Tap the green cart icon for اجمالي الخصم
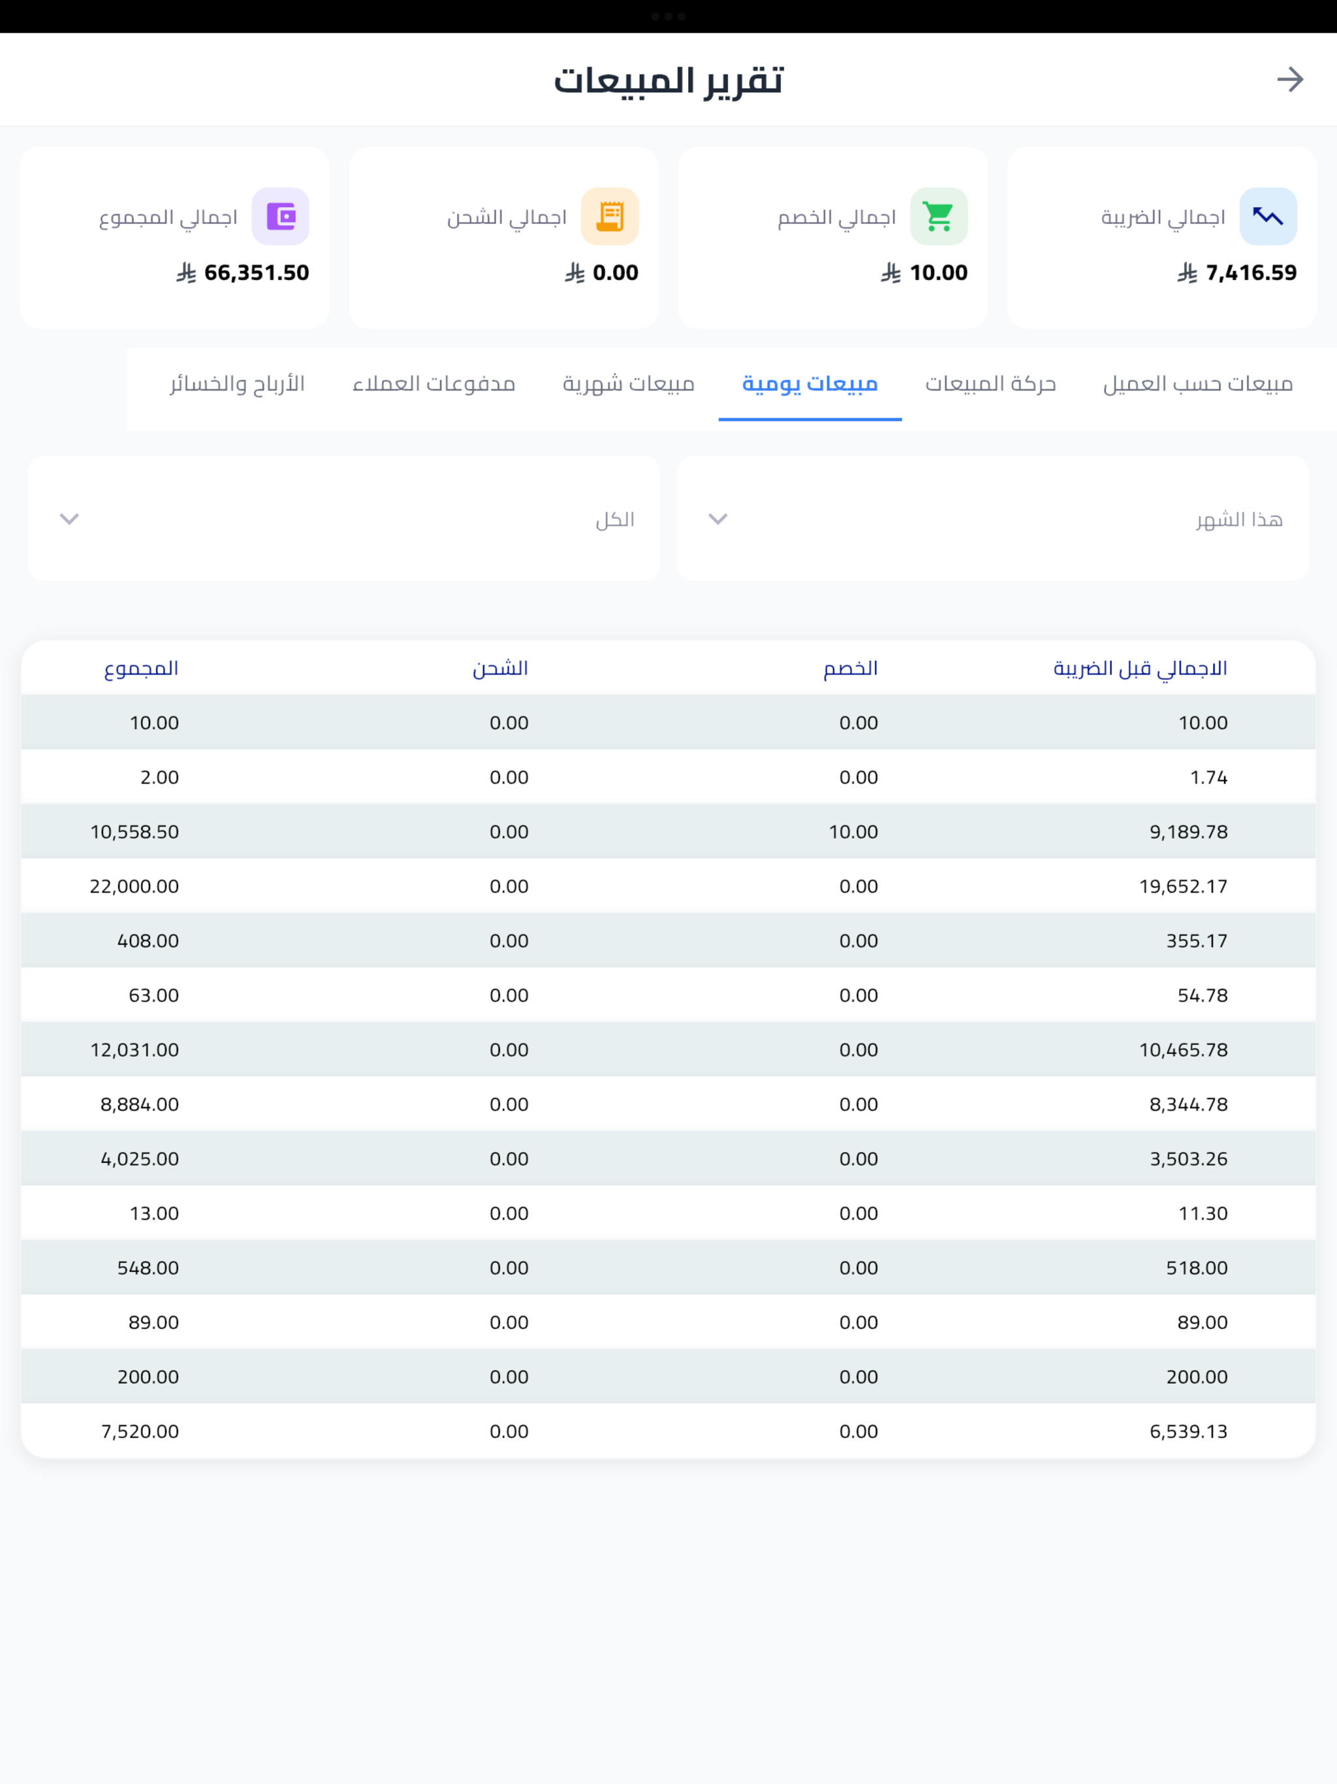The image size is (1337, 1784). (x=939, y=216)
